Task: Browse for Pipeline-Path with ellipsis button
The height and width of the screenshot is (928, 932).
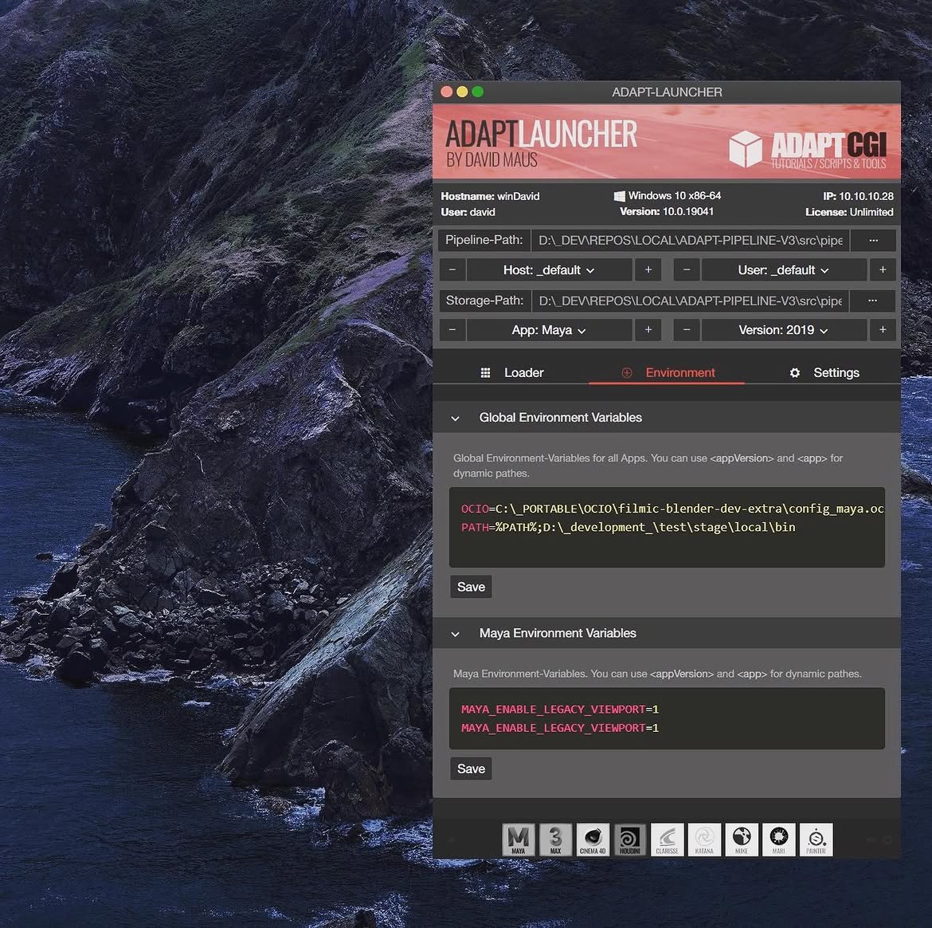Action: pos(873,240)
